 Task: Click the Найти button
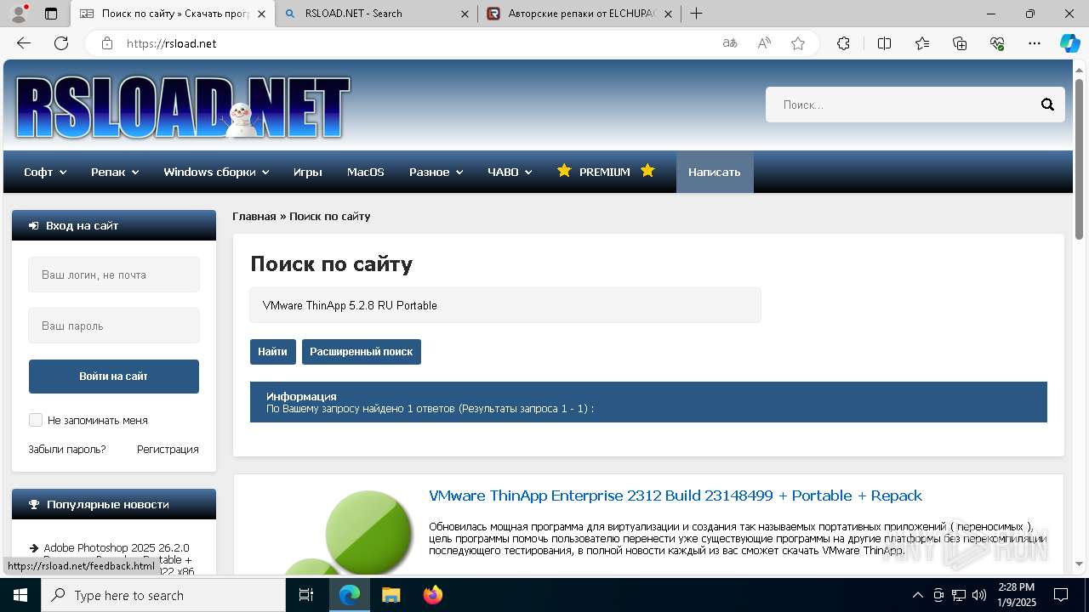click(273, 352)
